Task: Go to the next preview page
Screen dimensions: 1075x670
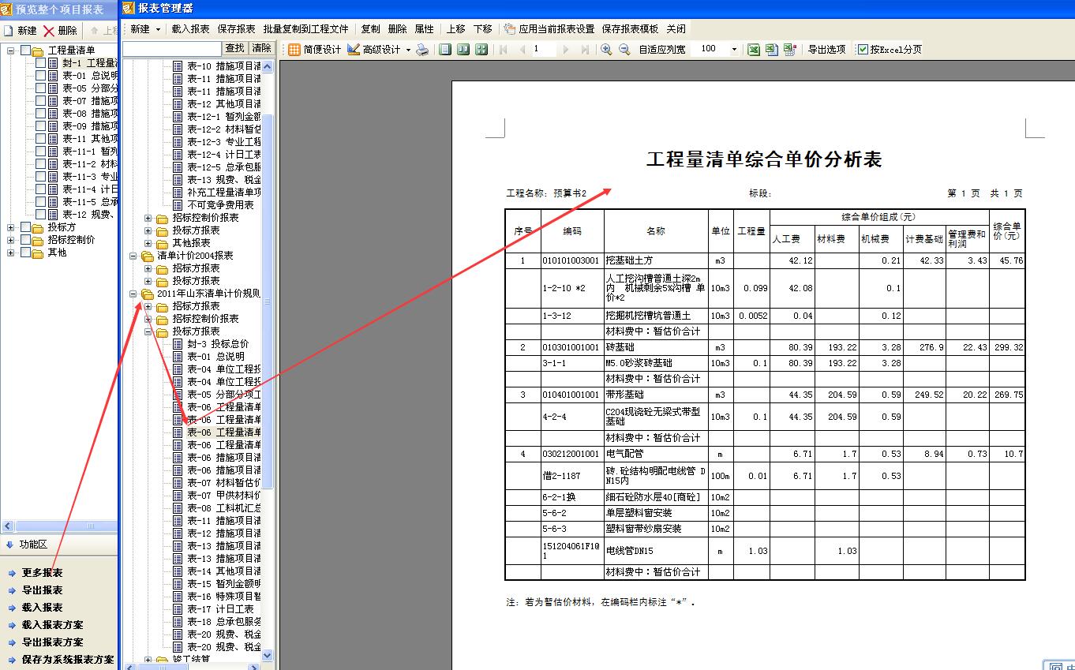Action: (x=565, y=49)
